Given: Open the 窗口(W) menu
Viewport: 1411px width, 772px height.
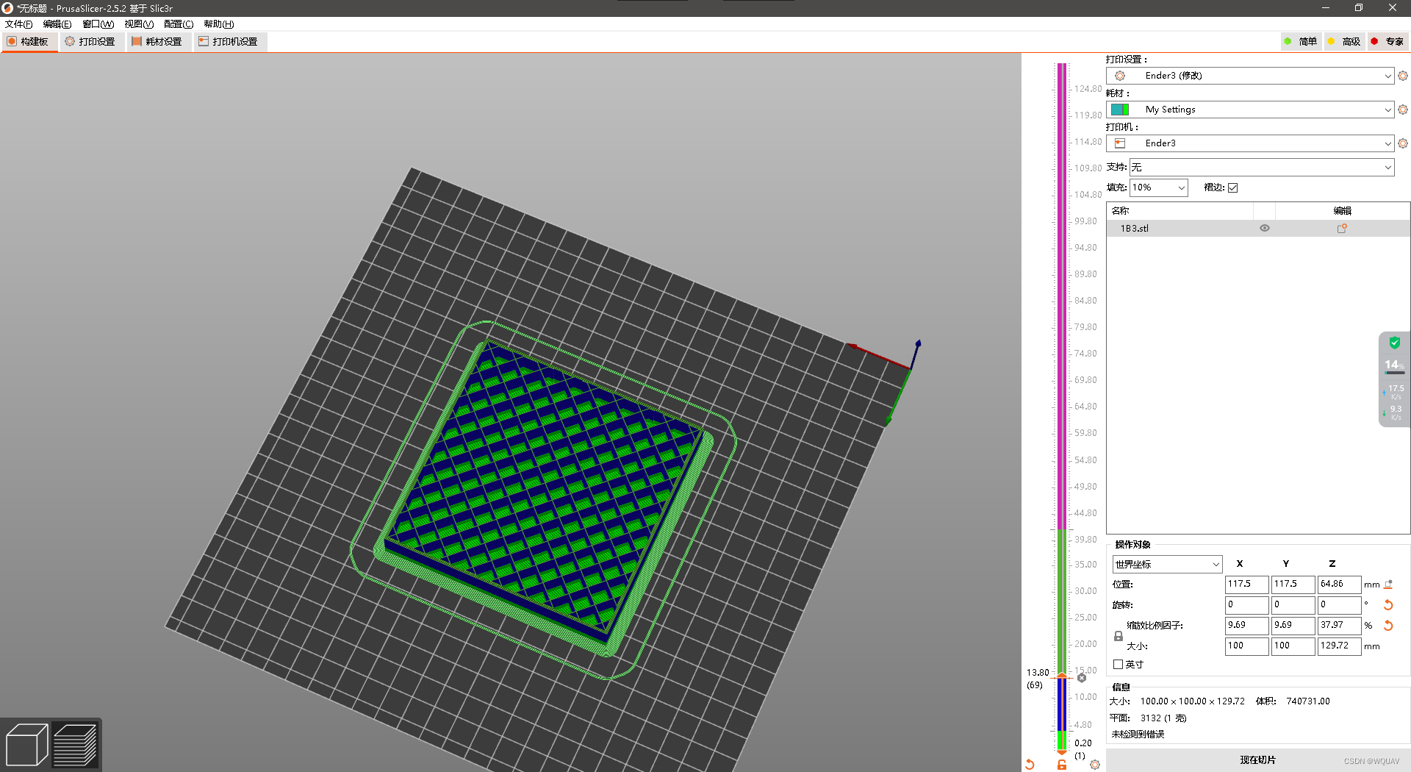Looking at the screenshot, I should [98, 24].
